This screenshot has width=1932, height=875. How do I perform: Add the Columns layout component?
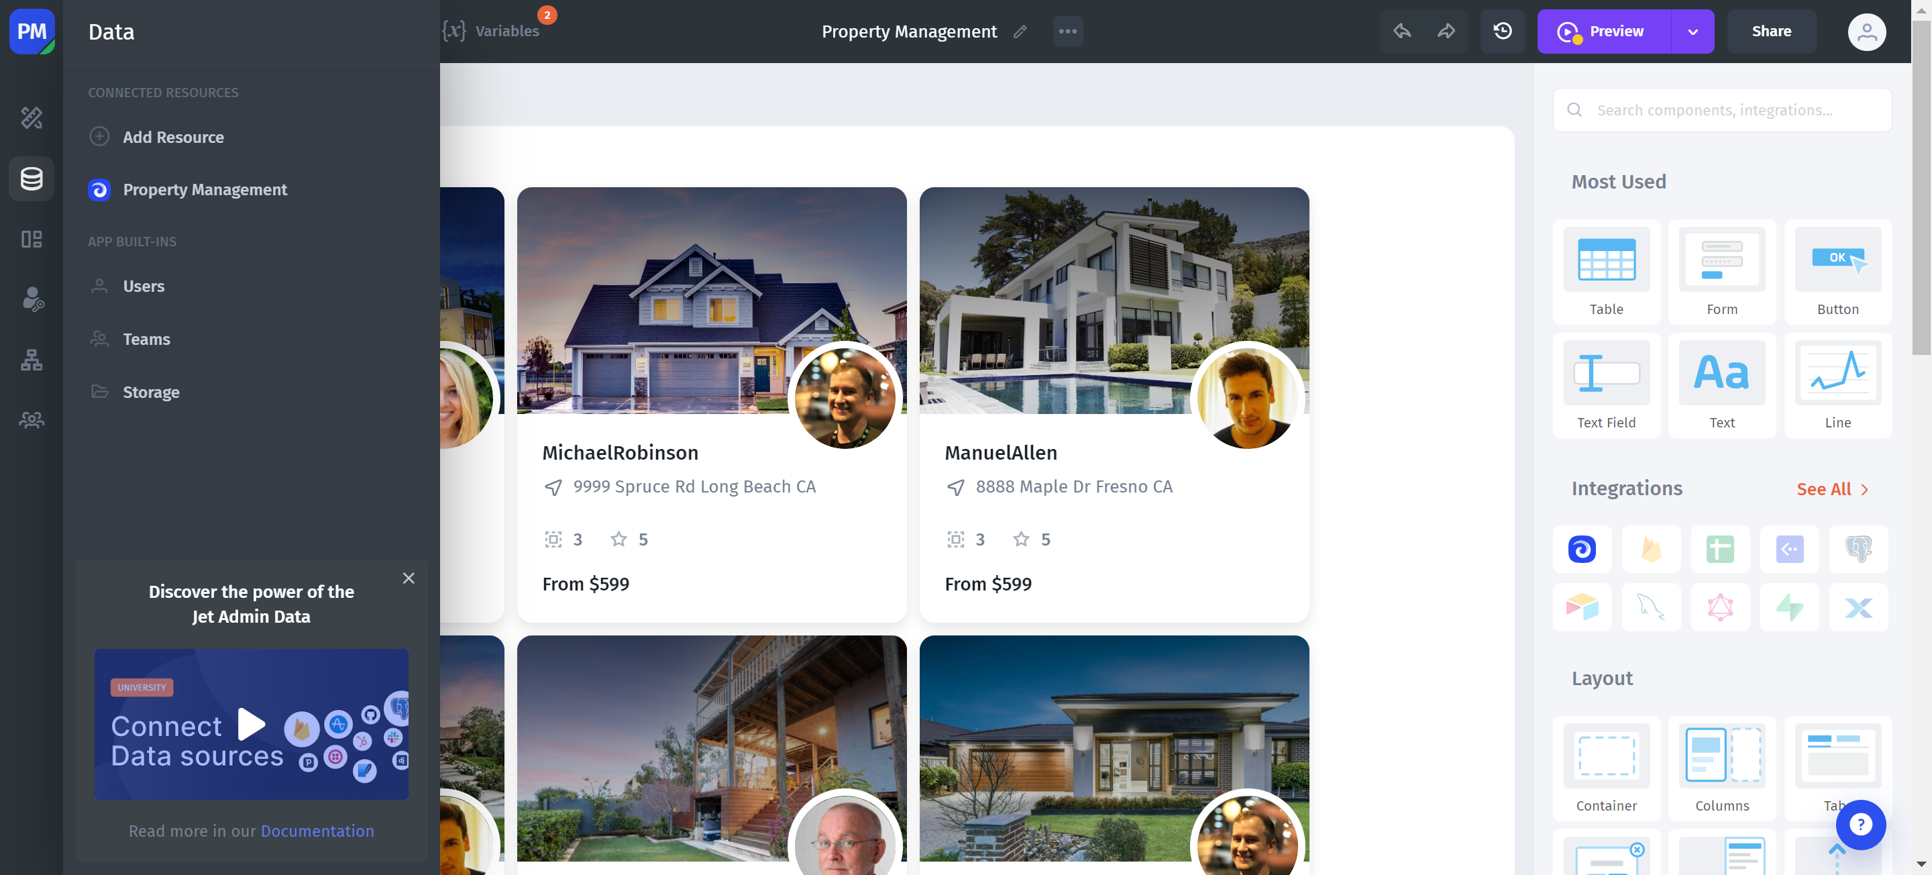click(x=1722, y=768)
